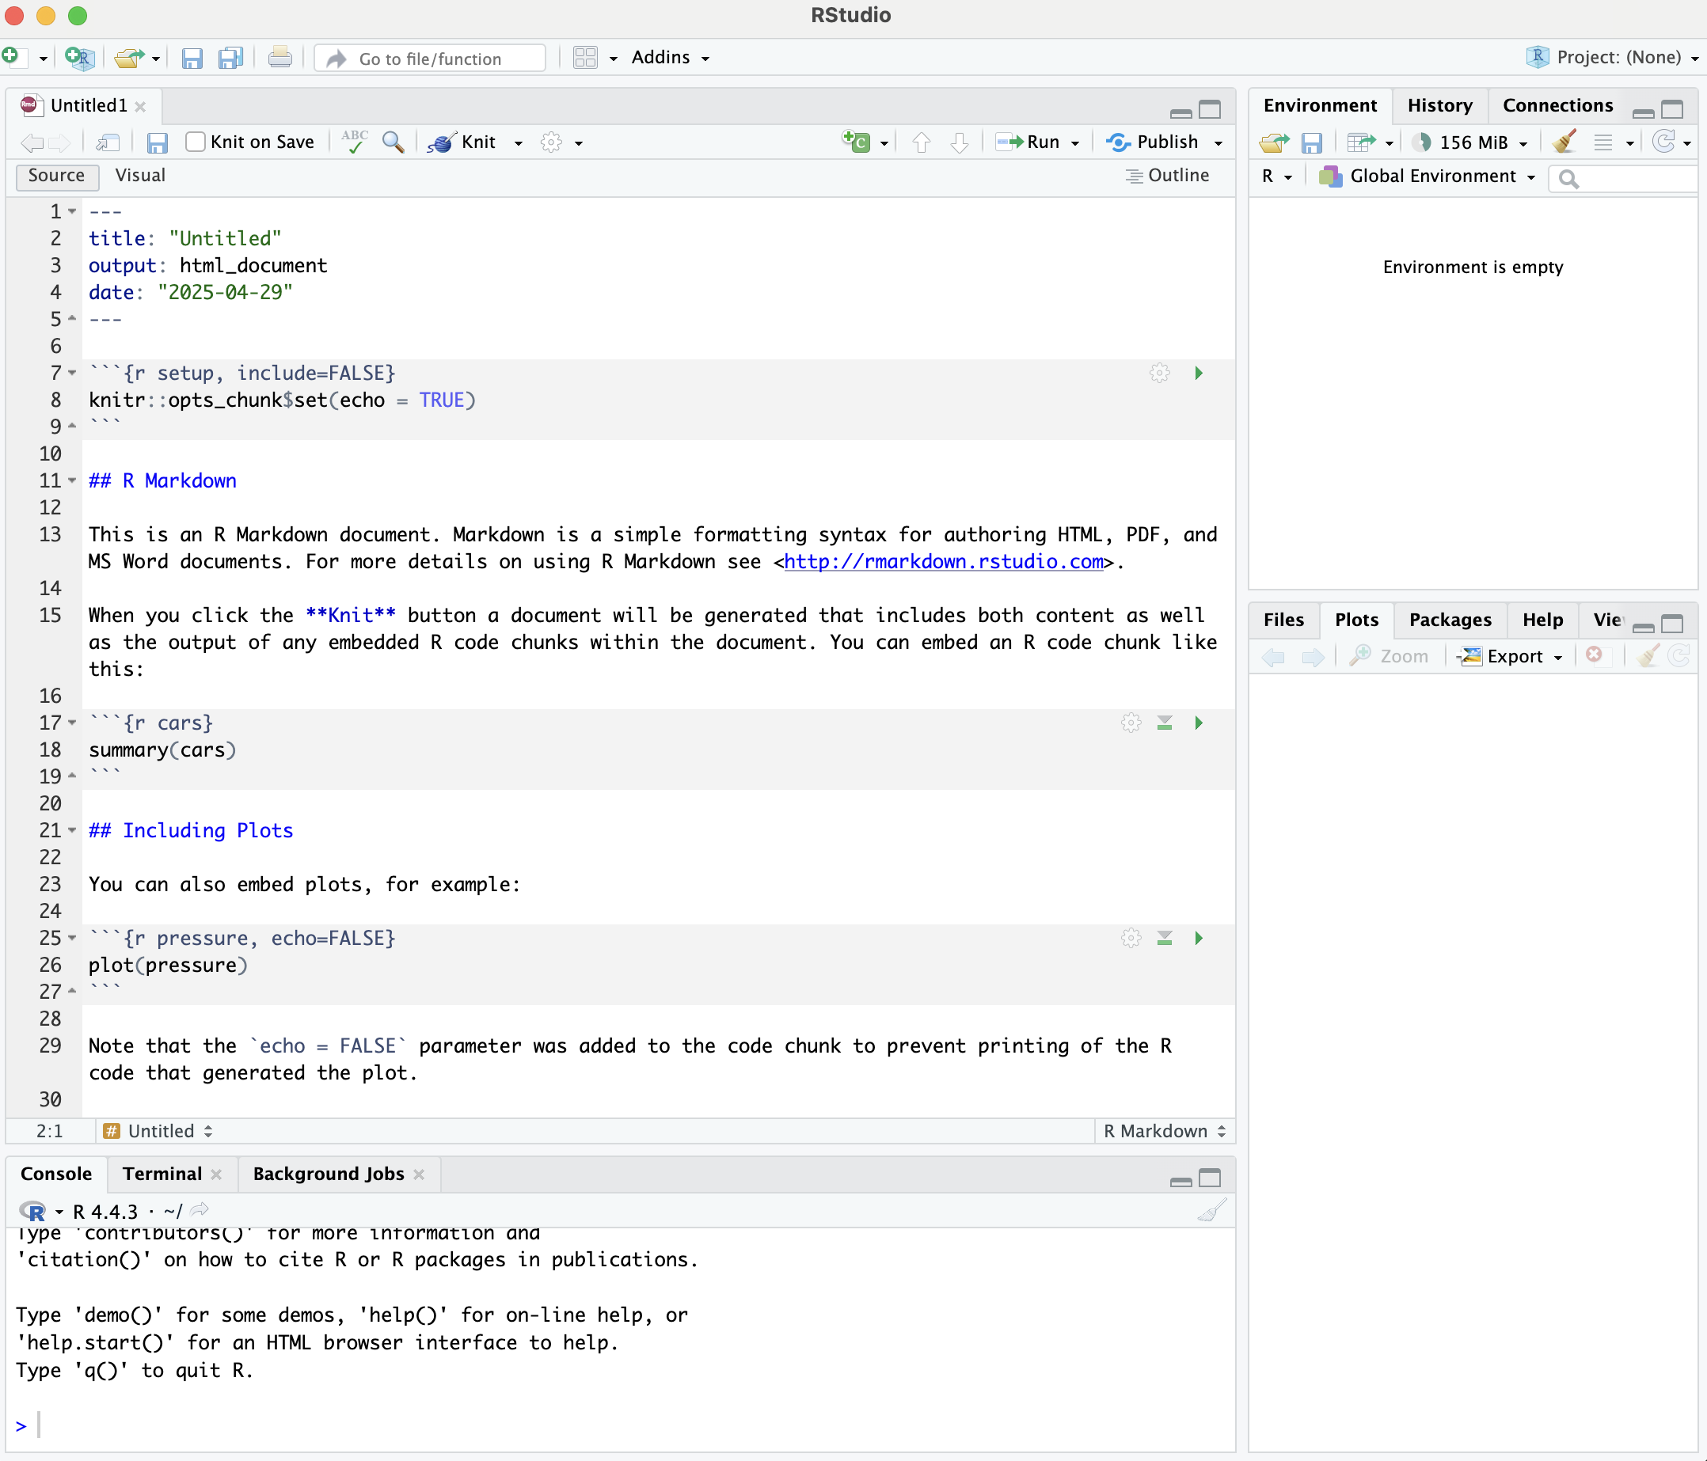Click the Environment search field
The image size is (1707, 1461).
point(1622,178)
